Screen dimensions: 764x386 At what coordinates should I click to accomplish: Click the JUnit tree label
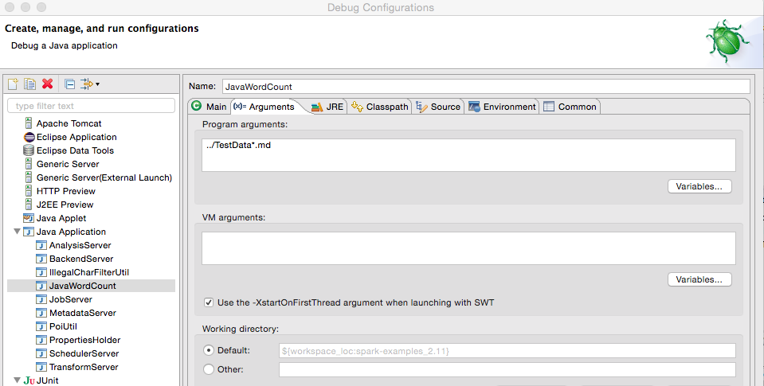coord(47,380)
